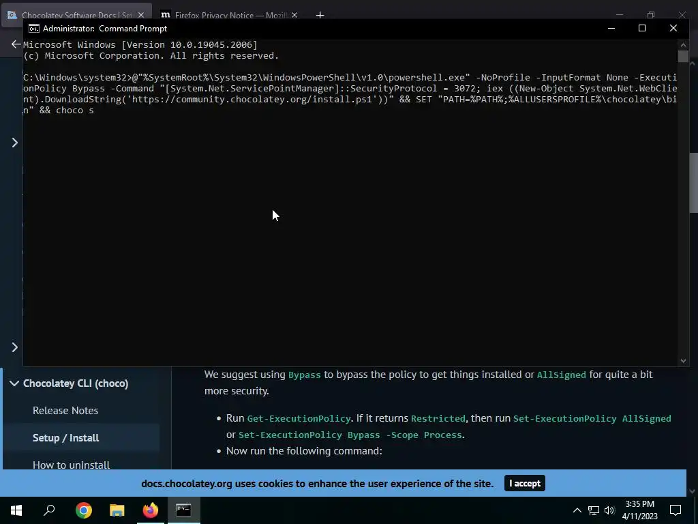Collapse Chocolatey CLI (choco) sidebar section
The image size is (698, 524).
[14, 383]
